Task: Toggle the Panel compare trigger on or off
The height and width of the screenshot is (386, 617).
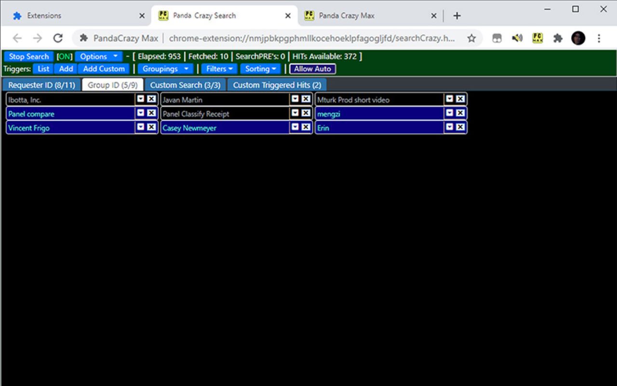Action: [71, 114]
